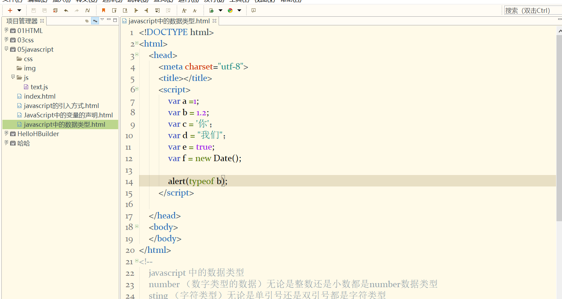Open the Run options dropdown arrow
Image resolution: width=562 pixels, height=299 pixels.
pyautogui.click(x=220, y=10)
